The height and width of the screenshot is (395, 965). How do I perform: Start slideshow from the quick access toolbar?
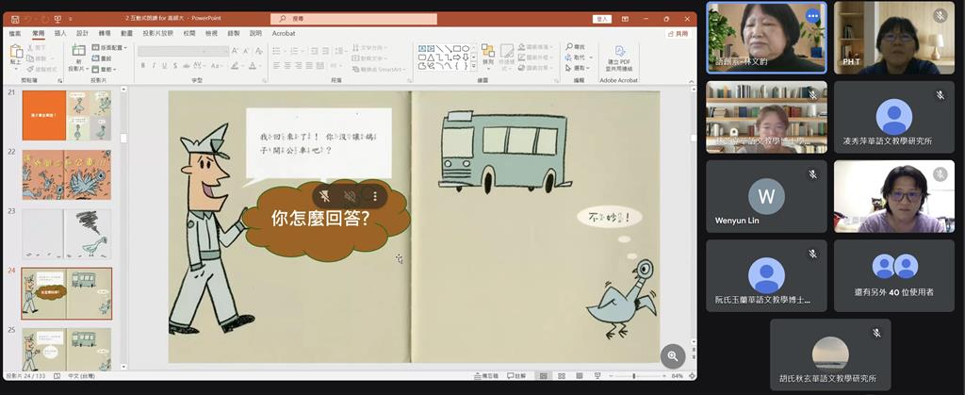pyautogui.click(x=57, y=19)
